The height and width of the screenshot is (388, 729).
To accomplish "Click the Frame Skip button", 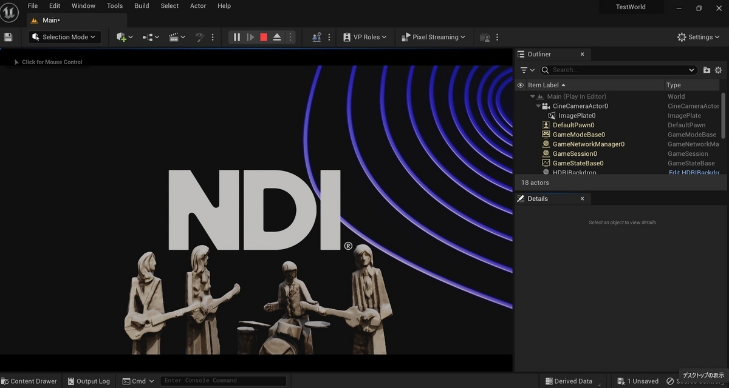I will [x=250, y=37].
